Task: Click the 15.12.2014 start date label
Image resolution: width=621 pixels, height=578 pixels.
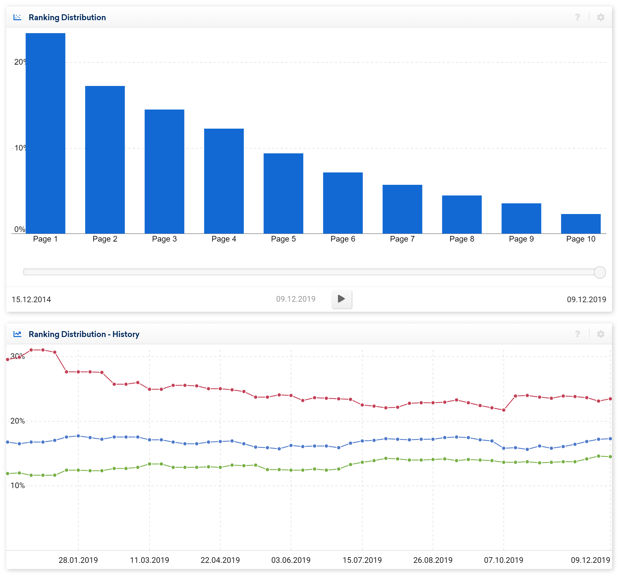Action: click(31, 299)
